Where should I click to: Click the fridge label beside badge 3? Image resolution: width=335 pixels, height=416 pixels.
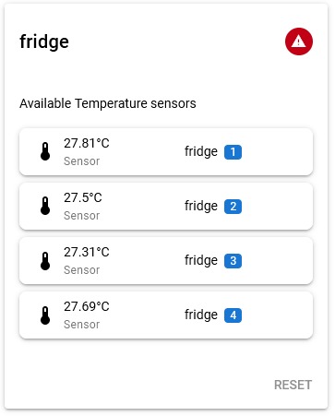coord(201,261)
